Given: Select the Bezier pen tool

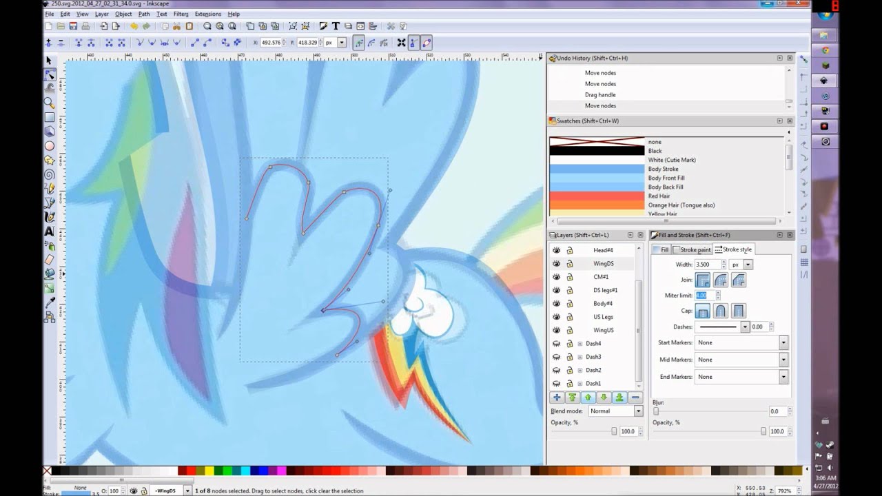Looking at the screenshot, I should coord(50,203).
